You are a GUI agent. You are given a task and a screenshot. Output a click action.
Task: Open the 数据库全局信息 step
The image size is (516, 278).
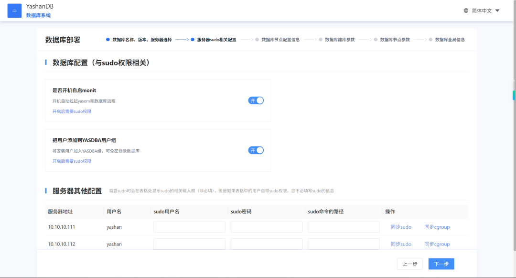pyautogui.click(x=450, y=40)
